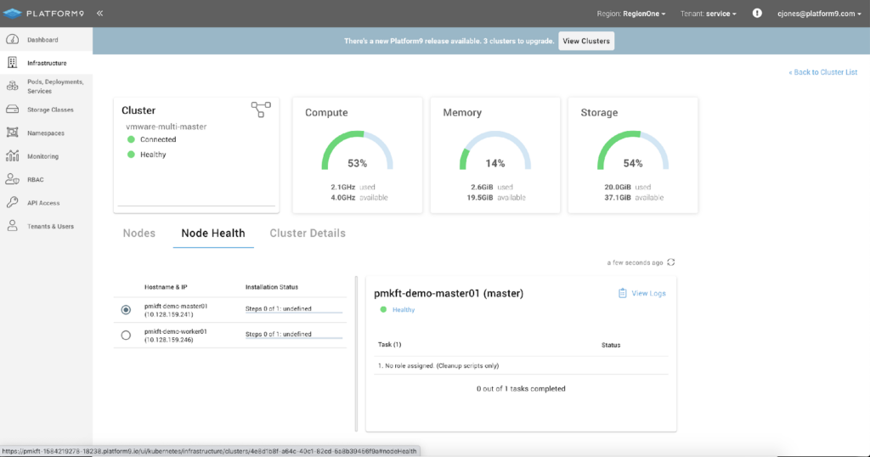870x457 pixels.
Task: Click the Status column header
Action: coord(611,345)
